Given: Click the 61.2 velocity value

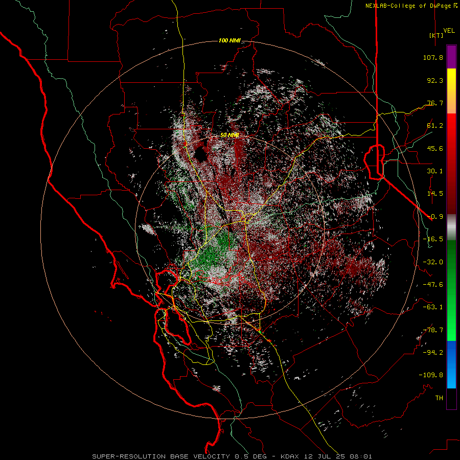Looking at the screenshot, I should pyautogui.click(x=435, y=126).
